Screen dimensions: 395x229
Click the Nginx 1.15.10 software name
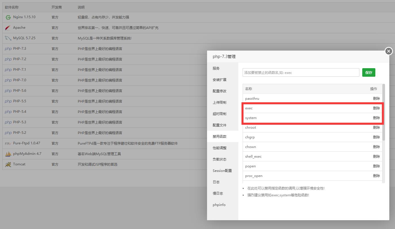pos(24,17)
